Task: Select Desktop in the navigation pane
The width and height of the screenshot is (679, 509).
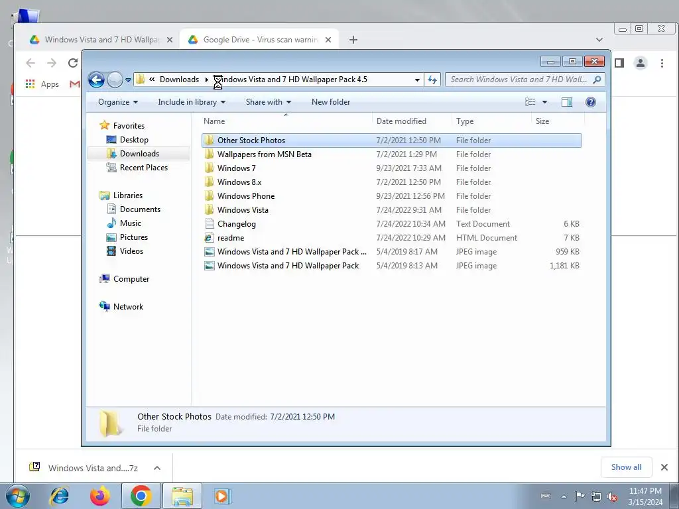Action: pos(134,140)
